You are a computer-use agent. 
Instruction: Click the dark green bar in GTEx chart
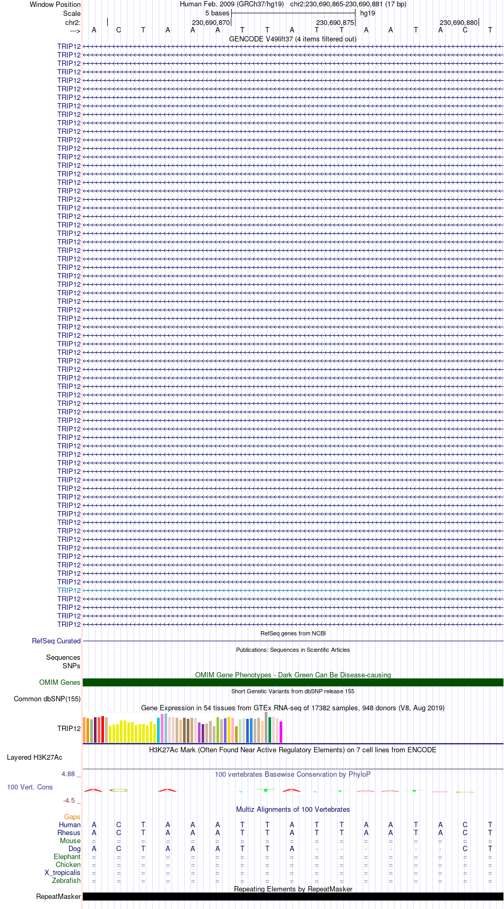[270, 729]
